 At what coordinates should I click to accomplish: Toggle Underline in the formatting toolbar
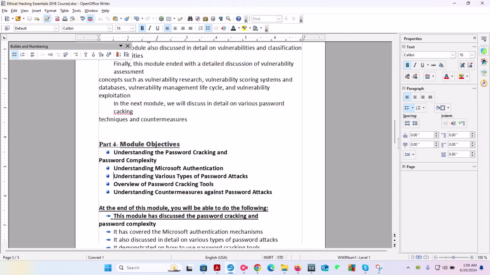157,28
